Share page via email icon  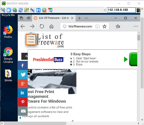pos(23,111)
